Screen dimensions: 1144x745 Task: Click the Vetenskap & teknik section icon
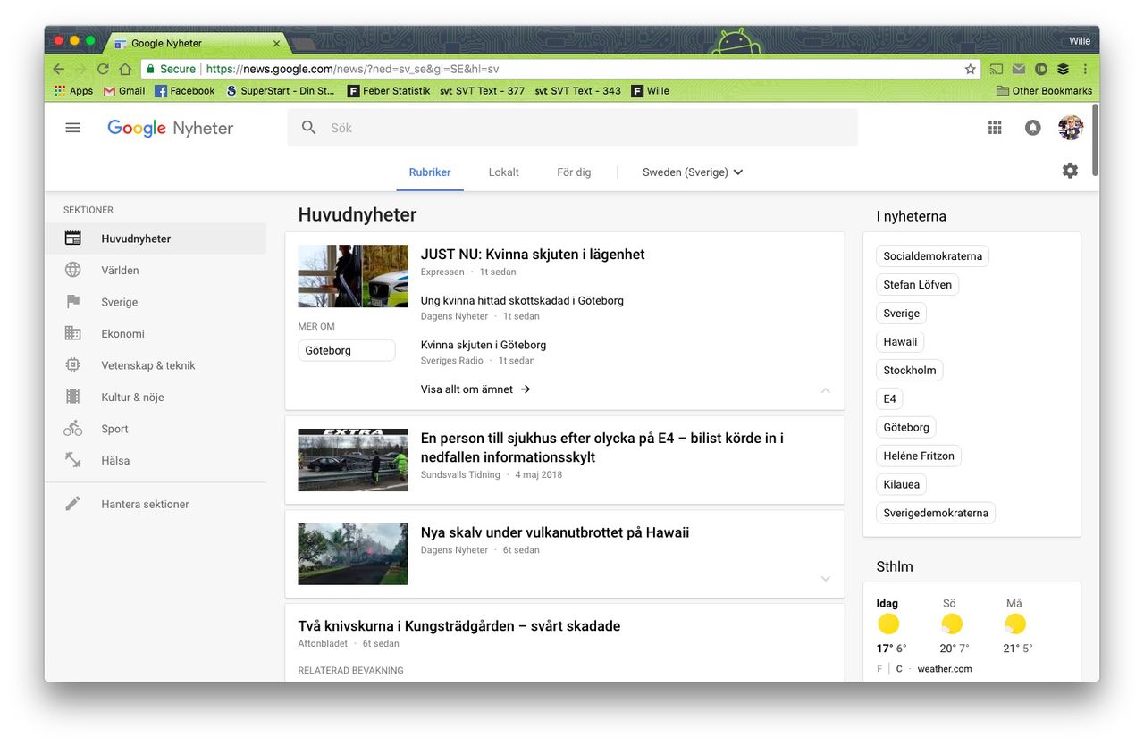[74, 364]
